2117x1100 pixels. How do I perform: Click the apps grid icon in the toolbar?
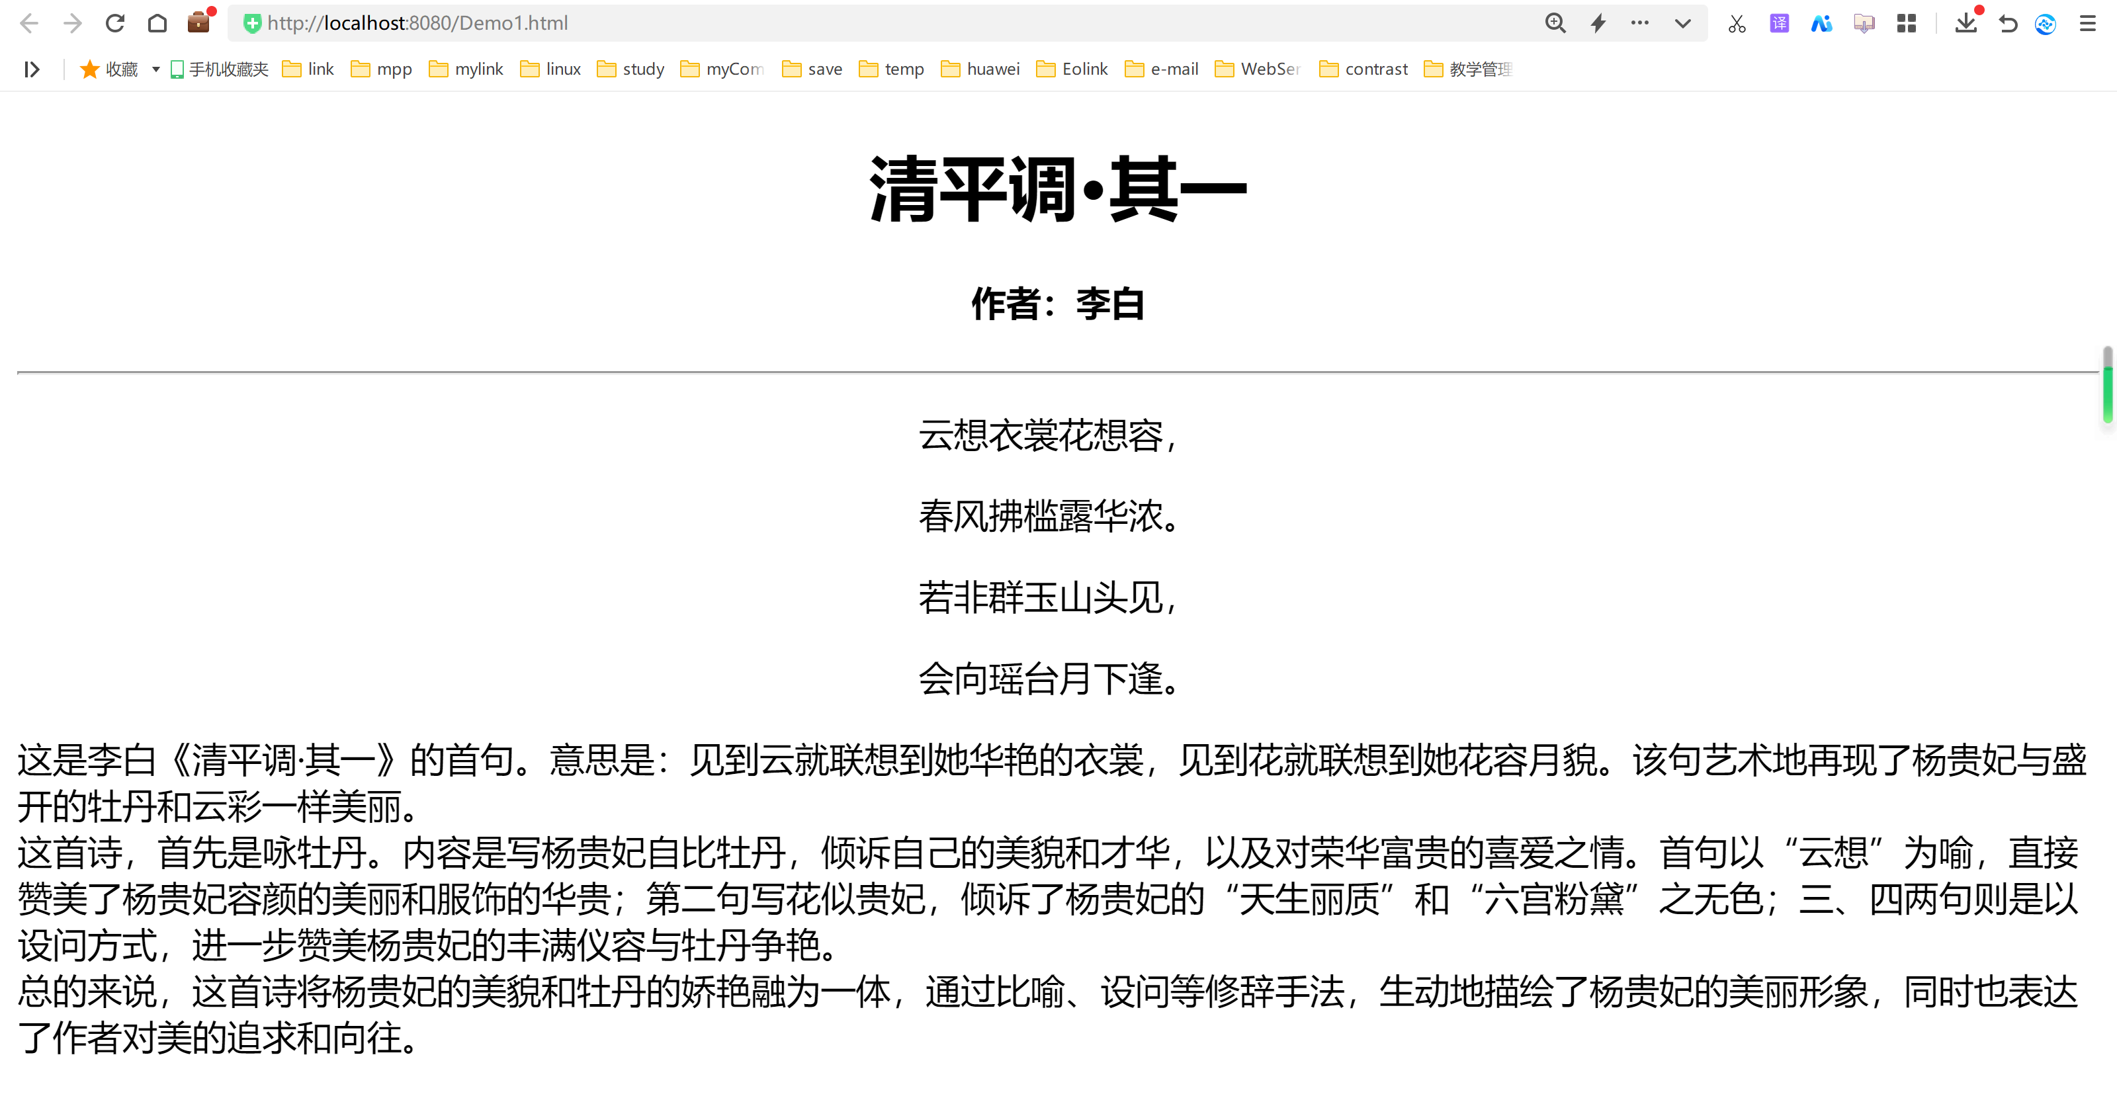coord(1906,23)
